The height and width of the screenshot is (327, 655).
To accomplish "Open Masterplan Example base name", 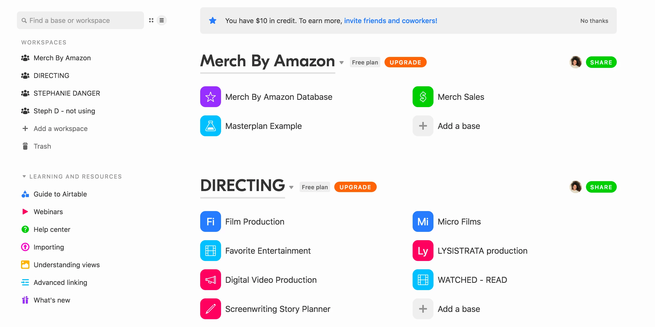I will point(263,126).
